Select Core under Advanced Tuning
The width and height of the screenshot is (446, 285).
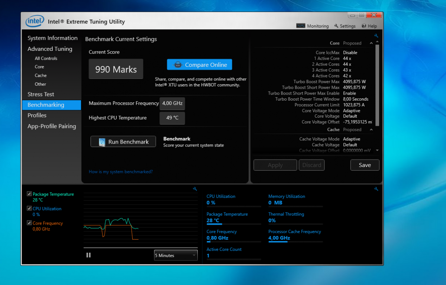[x=39, y=67]
